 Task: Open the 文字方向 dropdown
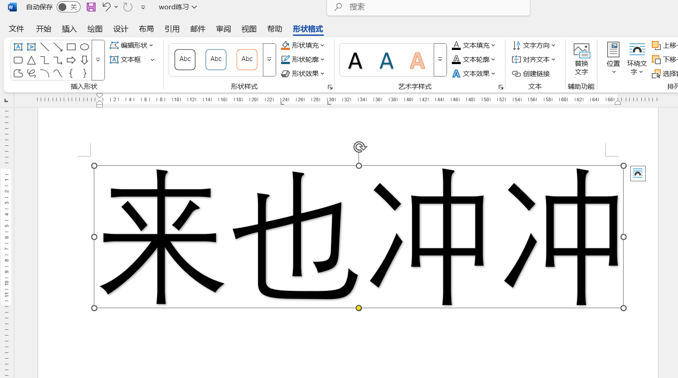[534, 45]
